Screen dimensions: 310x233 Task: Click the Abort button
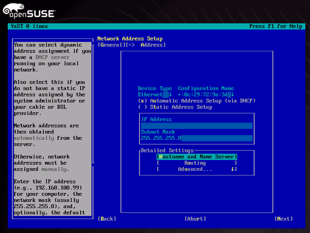click(x=195, y=219)
